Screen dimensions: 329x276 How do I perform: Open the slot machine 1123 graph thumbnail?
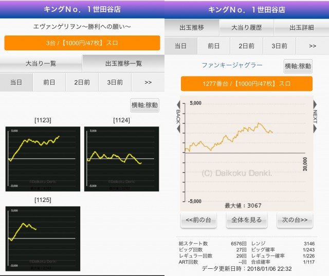[43, 159]
